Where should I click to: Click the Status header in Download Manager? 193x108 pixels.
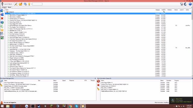click(55, 81)
